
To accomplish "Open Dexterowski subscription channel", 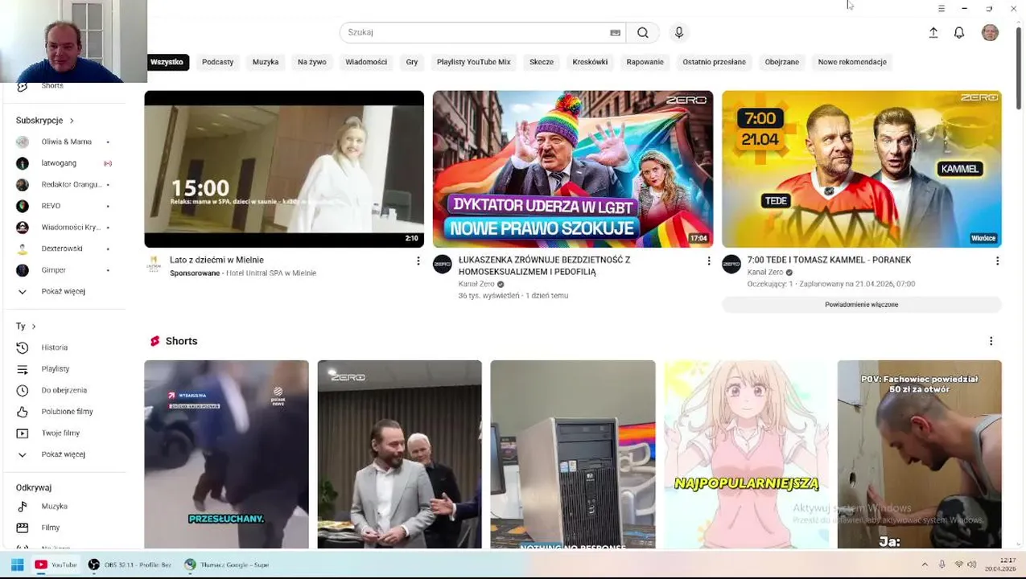I will (x=63, y=248).
